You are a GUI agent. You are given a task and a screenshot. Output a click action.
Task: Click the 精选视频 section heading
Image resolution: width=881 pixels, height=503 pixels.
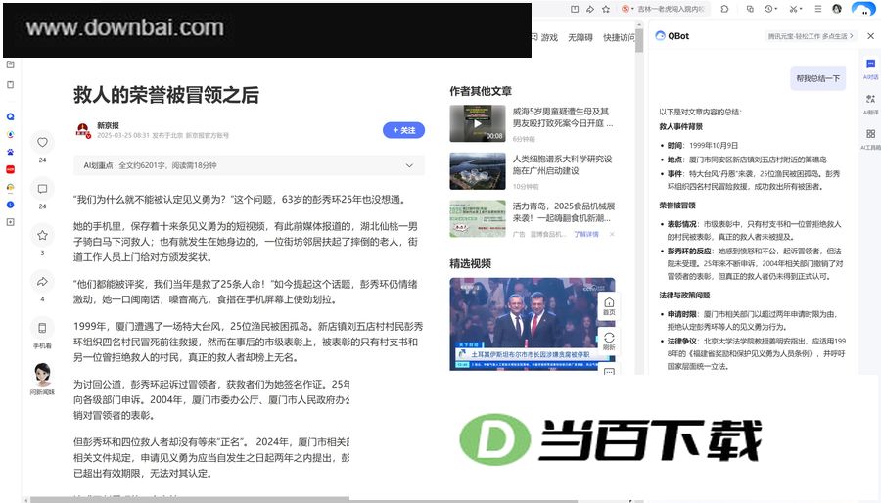[470, 263]
